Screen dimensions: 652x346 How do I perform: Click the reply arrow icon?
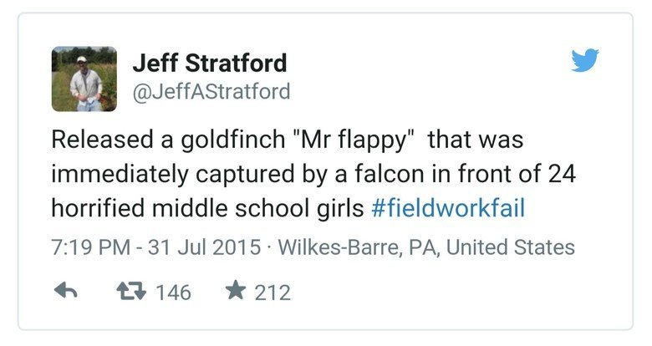[65, 292]
